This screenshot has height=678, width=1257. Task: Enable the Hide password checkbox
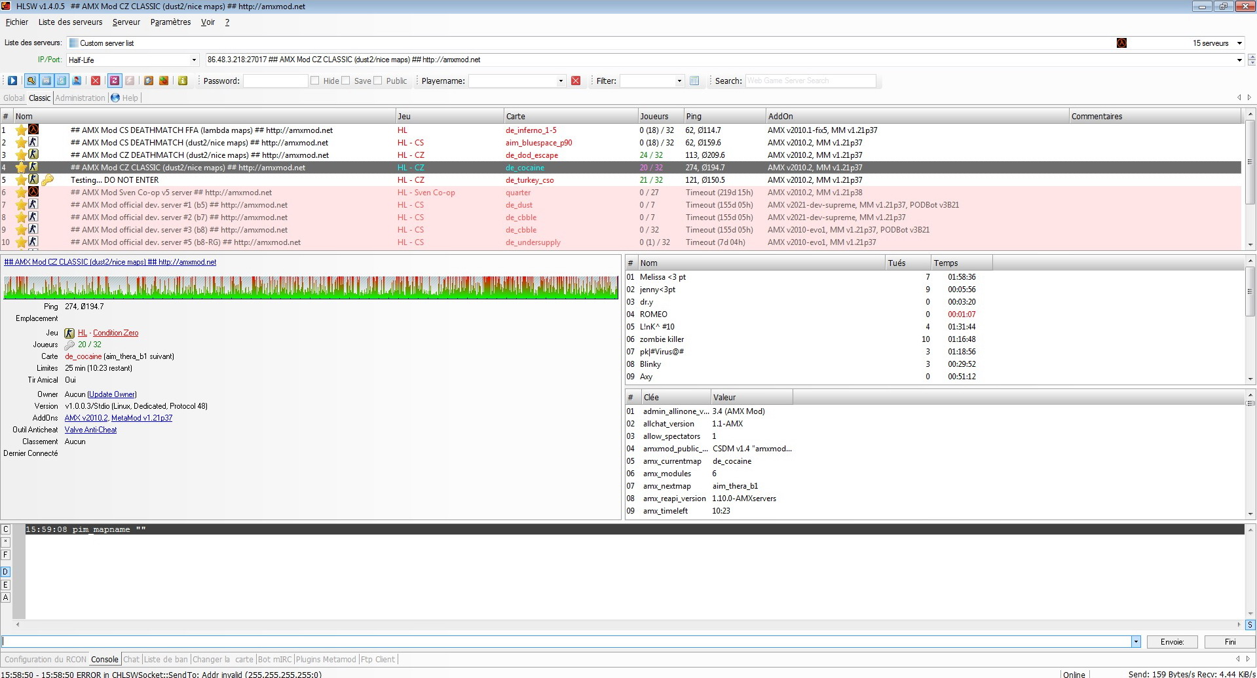click(315, 81)
